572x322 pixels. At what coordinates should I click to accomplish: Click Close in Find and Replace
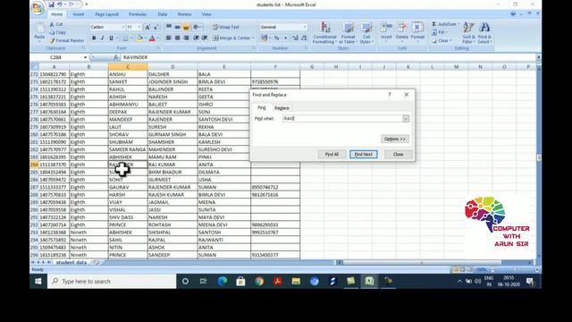(x=398, y=155)
